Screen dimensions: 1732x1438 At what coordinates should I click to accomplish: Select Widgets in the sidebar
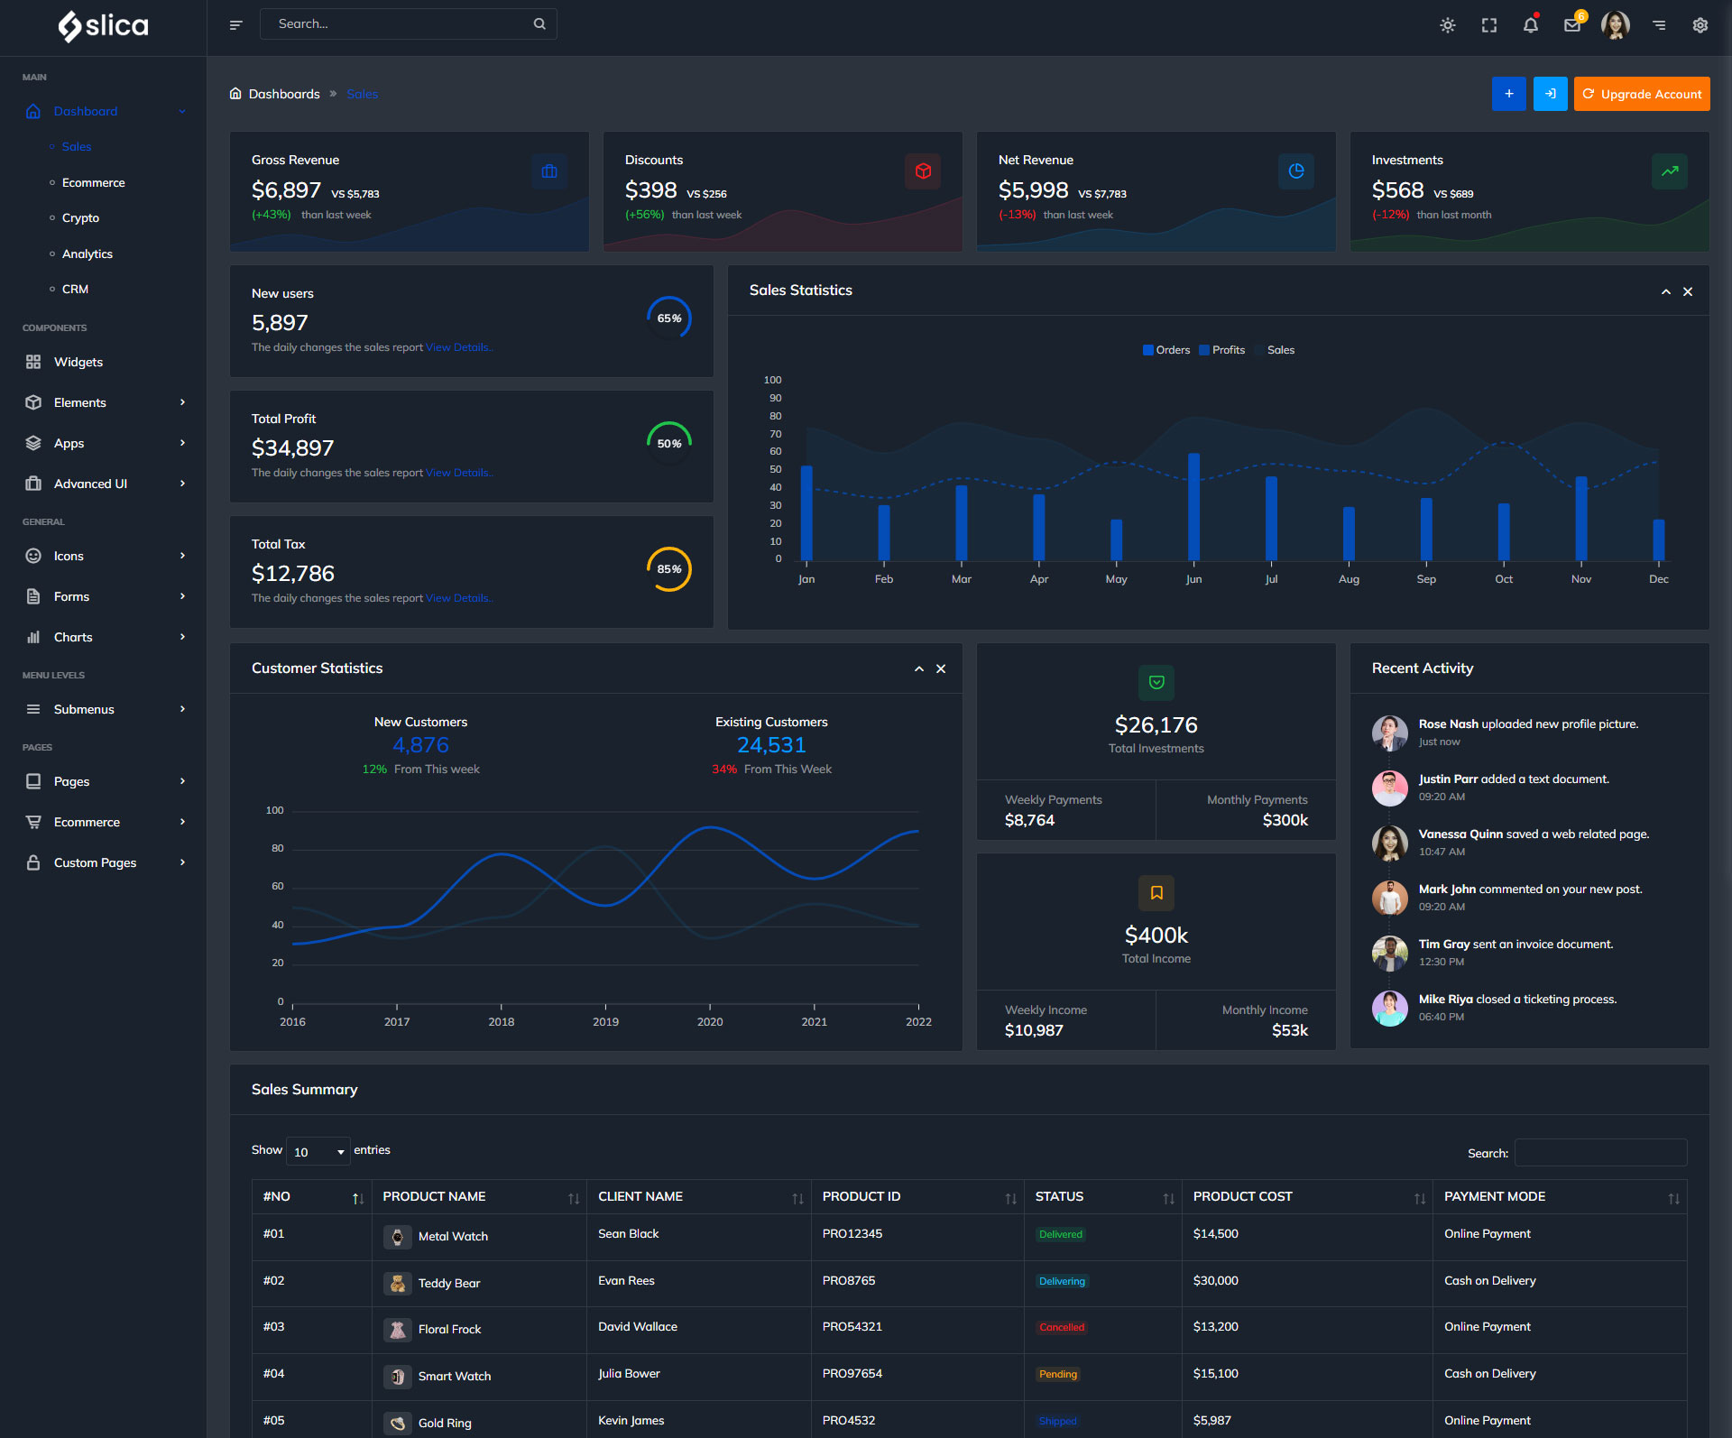point(78,362)
